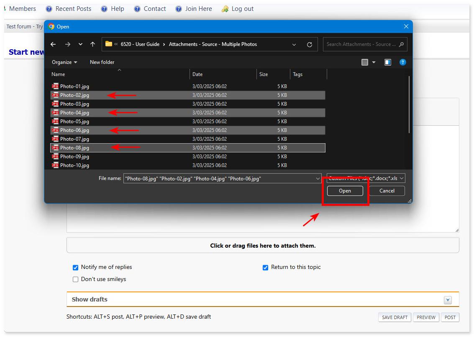Image resolution: width=474 pixels, height=337 pixels.
Task: Click the search magnifier in the search box
Action: 401,44
